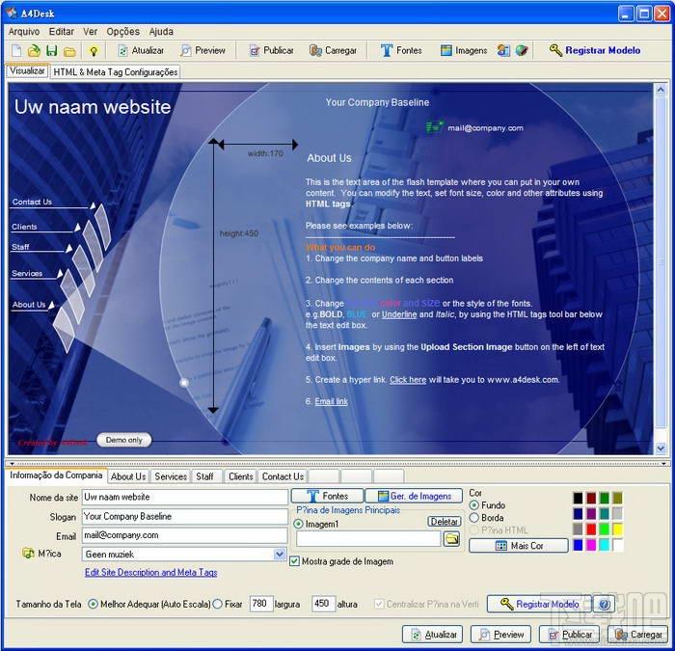The width and height of the screenshot is (675, 651).
Task: Select the Borda color radio button
Action: click(x=474, y=517)
